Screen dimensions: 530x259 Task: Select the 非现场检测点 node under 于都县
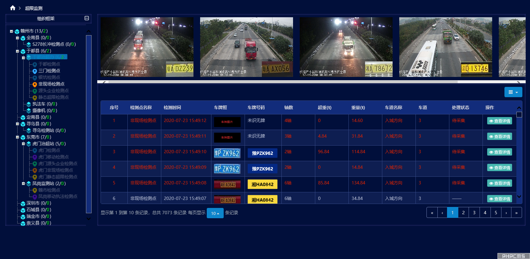[x=51, y=84]
